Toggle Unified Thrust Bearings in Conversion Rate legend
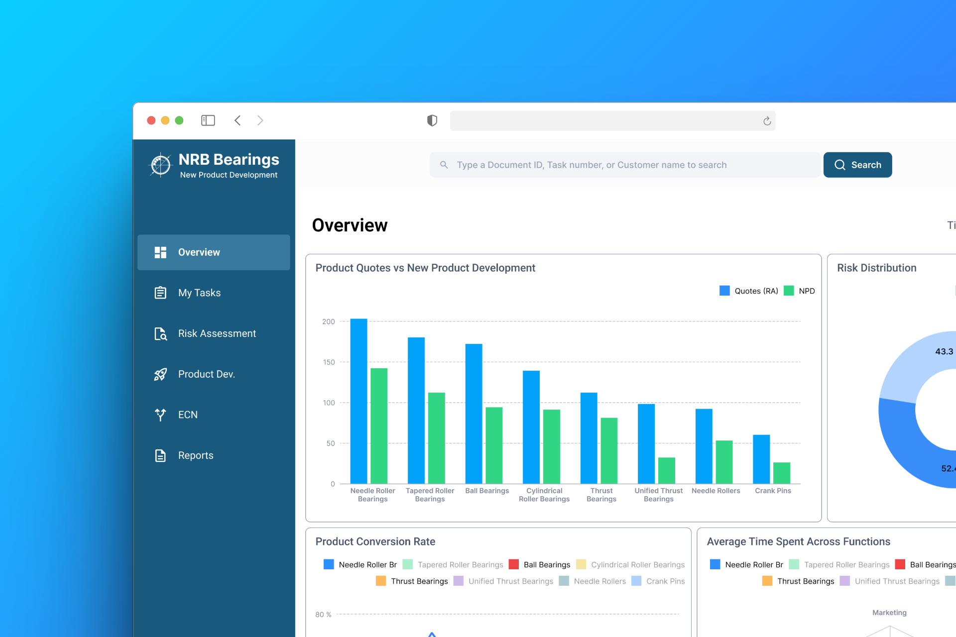The height and width of the screenshot is (637, 956). click(503, 581)
